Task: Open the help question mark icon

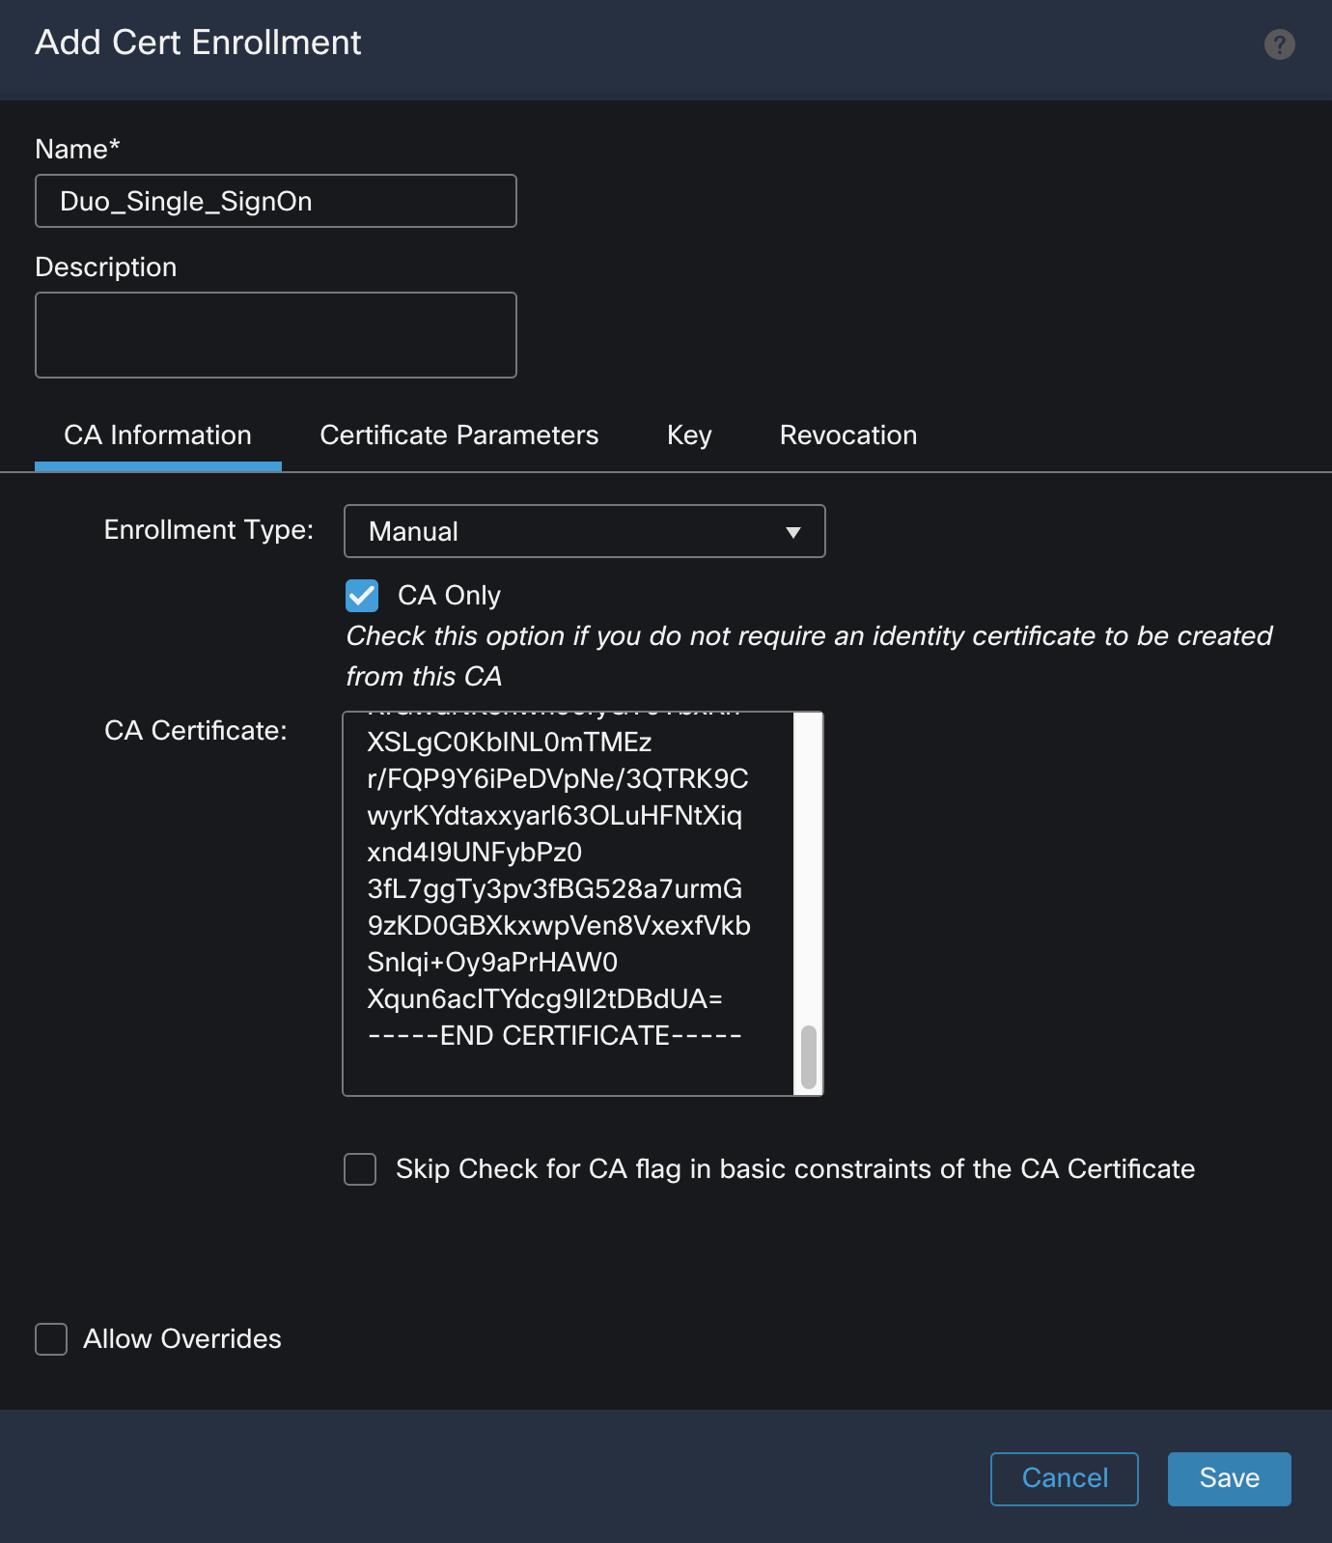Action: tap(1279, 44)
